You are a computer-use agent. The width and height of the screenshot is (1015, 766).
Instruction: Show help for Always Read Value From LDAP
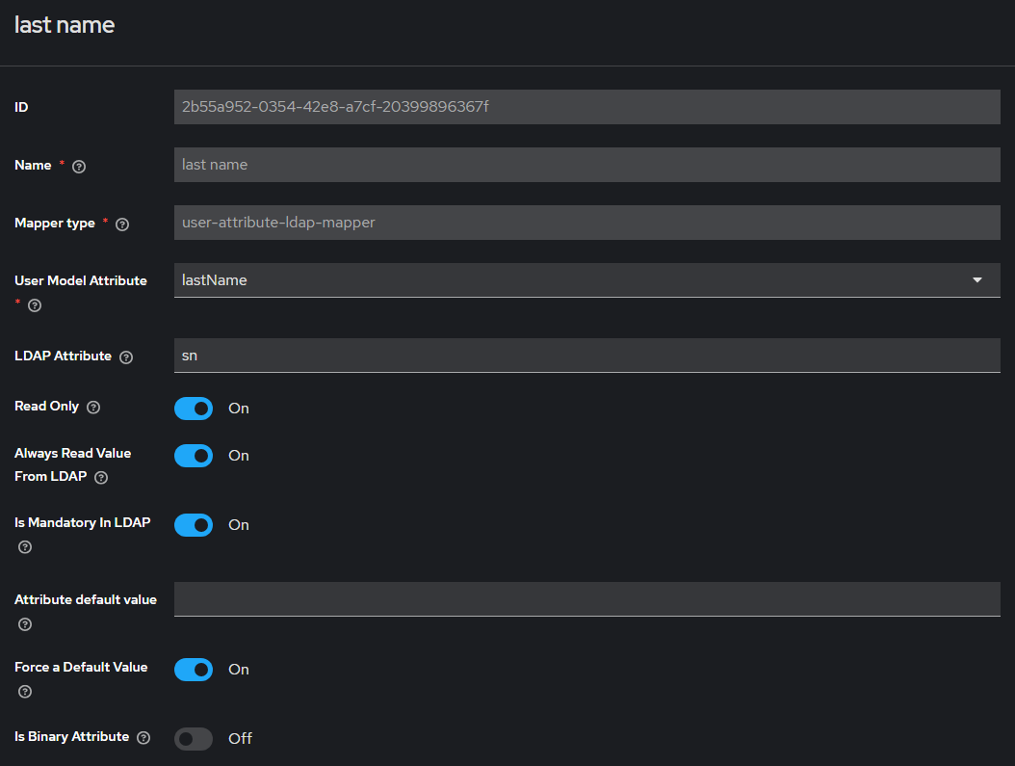[x=101, y=477]
